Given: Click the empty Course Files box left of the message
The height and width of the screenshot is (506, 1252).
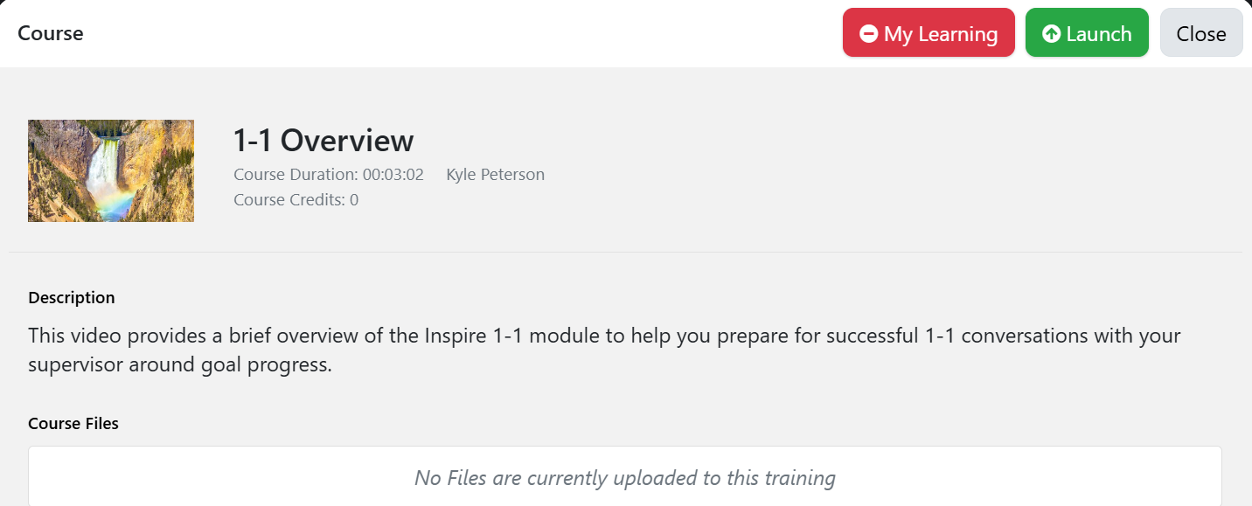Looking at the screenshot, I should tap(219, 477).
